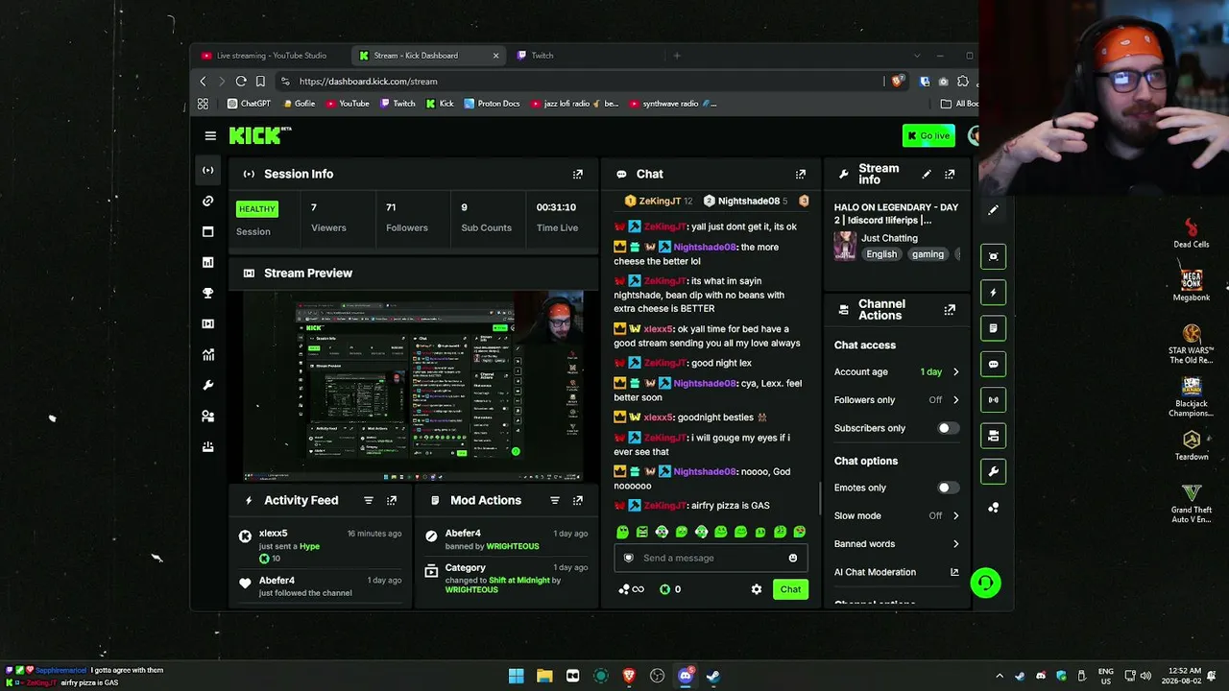
Task: Click the chat bubble quick action button
Action: coord(994,364)
